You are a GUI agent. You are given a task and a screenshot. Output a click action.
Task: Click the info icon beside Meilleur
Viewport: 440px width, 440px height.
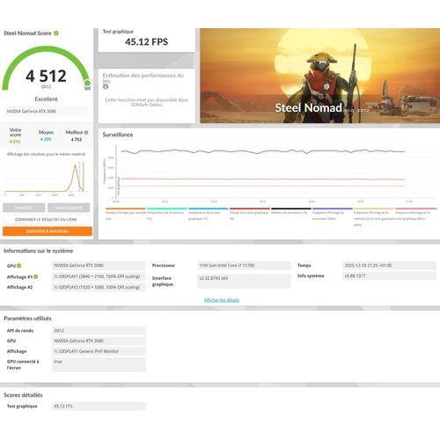coord(86,133)
